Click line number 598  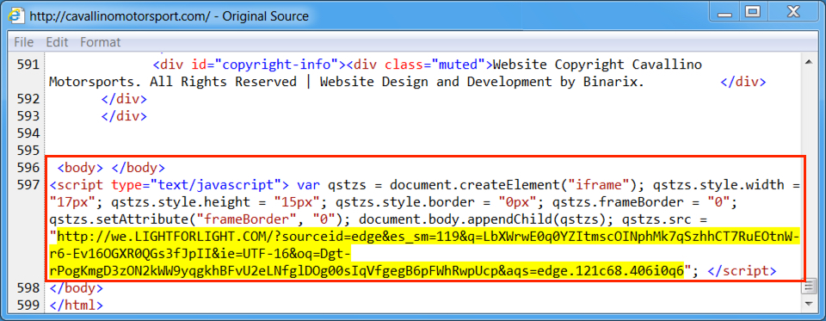tap(28, 288)
